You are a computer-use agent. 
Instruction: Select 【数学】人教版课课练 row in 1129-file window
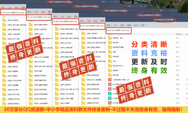tap(40, 104)
